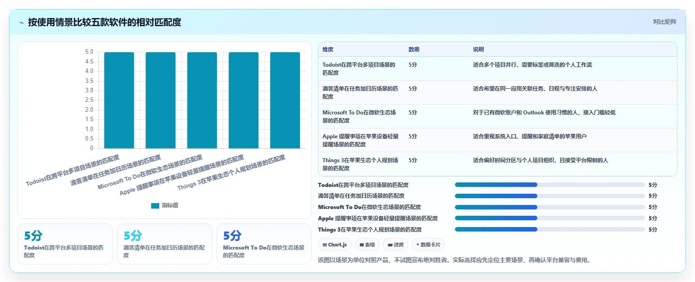Screen dimensions: 695x282
Task: Click the 数据 column header
Action: 414,50
